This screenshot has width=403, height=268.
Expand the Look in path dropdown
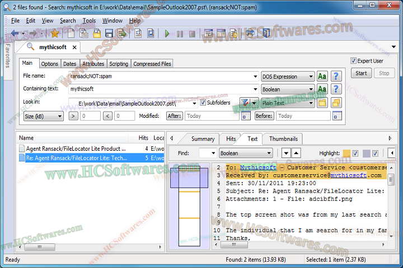point(195,103)
